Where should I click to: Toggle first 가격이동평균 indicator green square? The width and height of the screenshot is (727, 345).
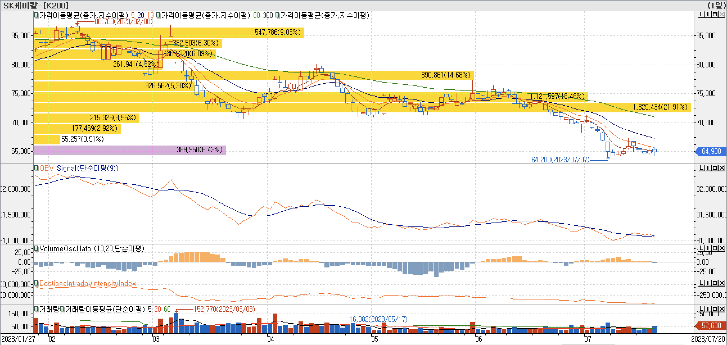[x=37, y=15]
